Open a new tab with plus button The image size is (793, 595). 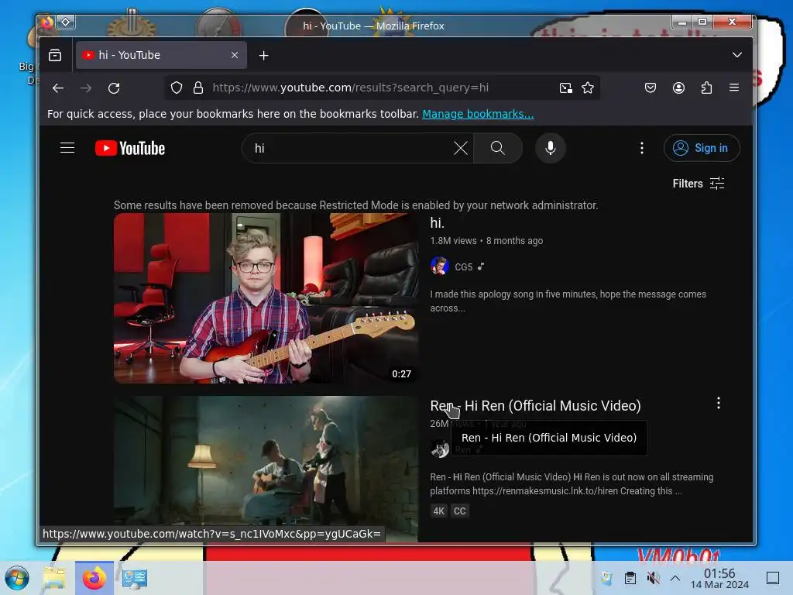[x=263, y=56]
